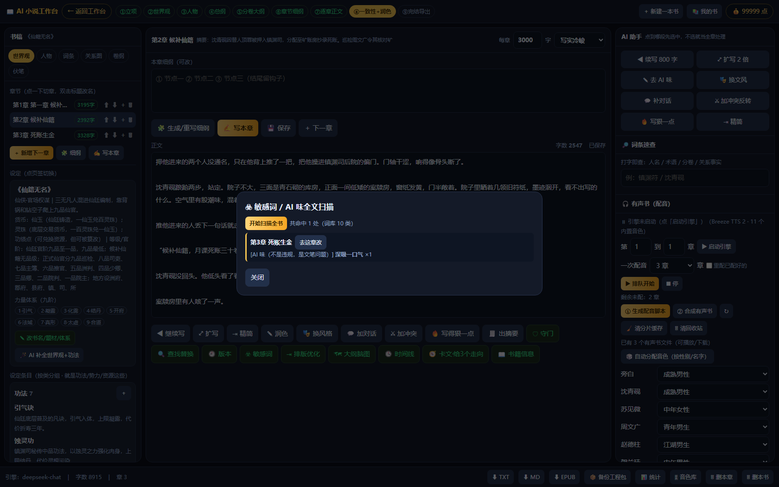The height and width of the screenshot is (487, 779).
Task: Stop voice queue with the 停 button
Action: pos(672,283)
